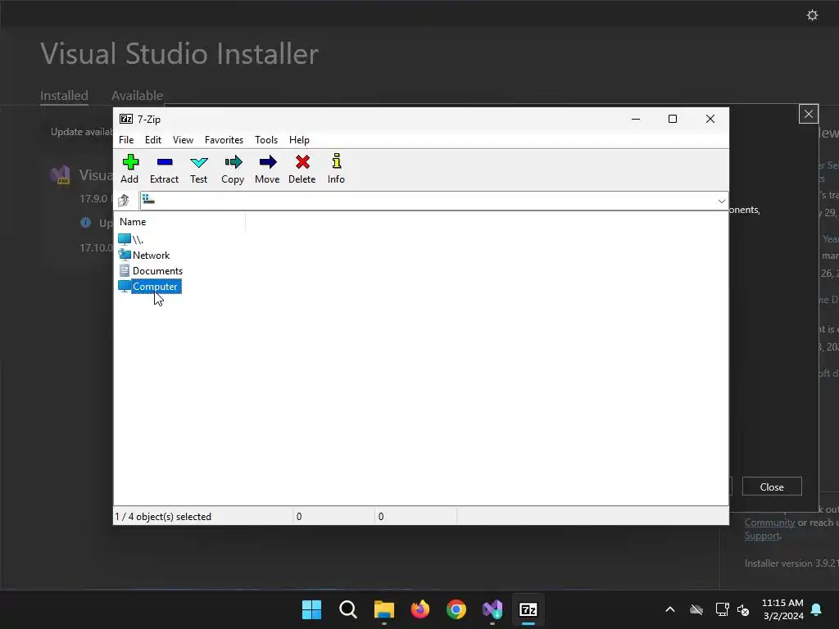Click the computer icon in the address bar
Image resolution: width=839 pixels, height=629 pixels.
(x=148, y=200)
